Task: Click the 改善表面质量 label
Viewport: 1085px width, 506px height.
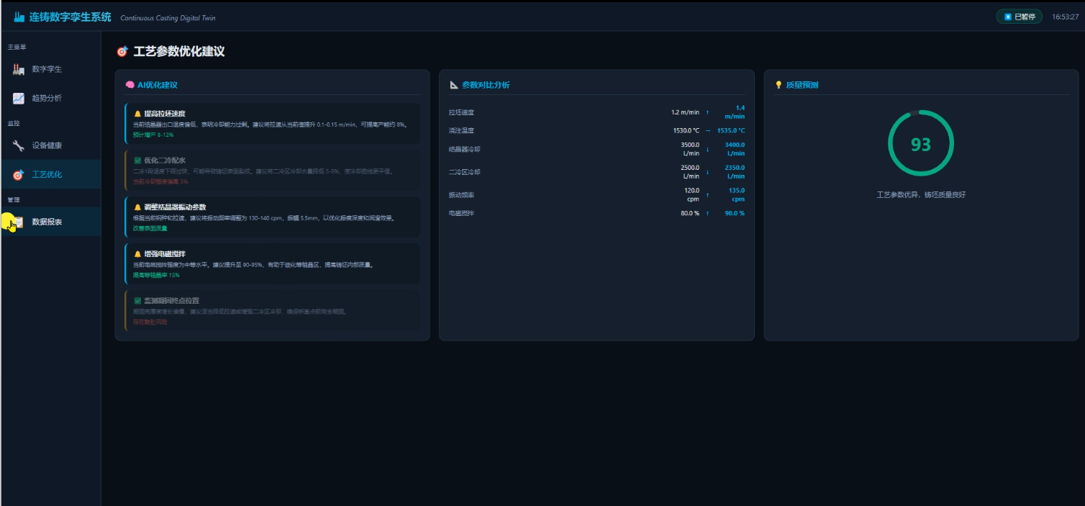Action: coord(150,228)
